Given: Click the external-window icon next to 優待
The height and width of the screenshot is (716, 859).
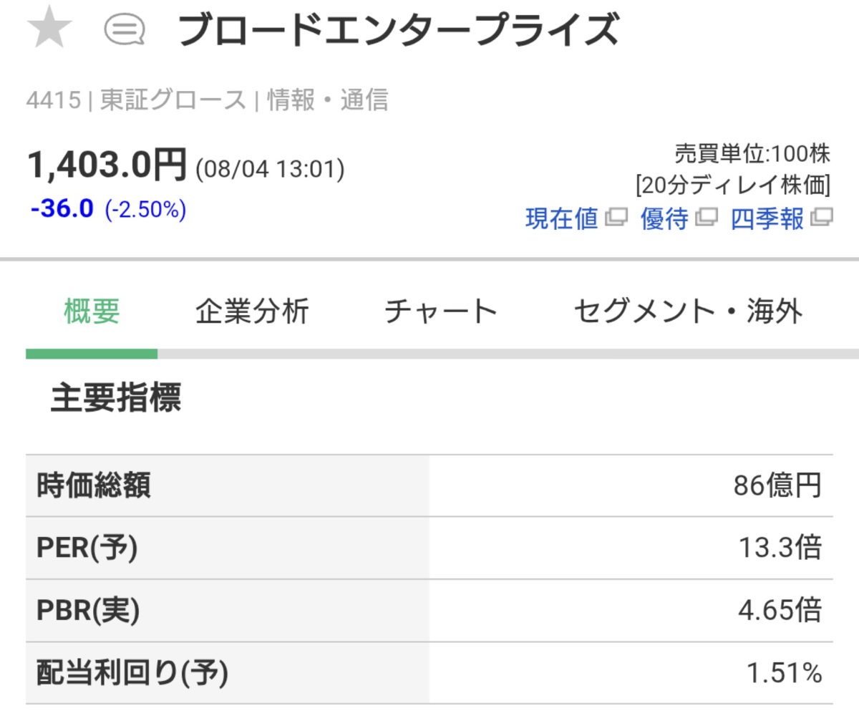Looking at the screenshot, I should (x=707, y=218).
